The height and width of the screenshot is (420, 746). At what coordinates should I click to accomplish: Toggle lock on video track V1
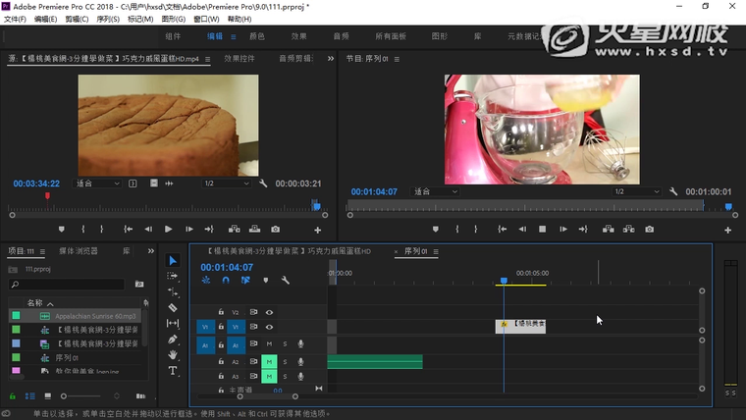pyautogui.click(x=222, y=327)
